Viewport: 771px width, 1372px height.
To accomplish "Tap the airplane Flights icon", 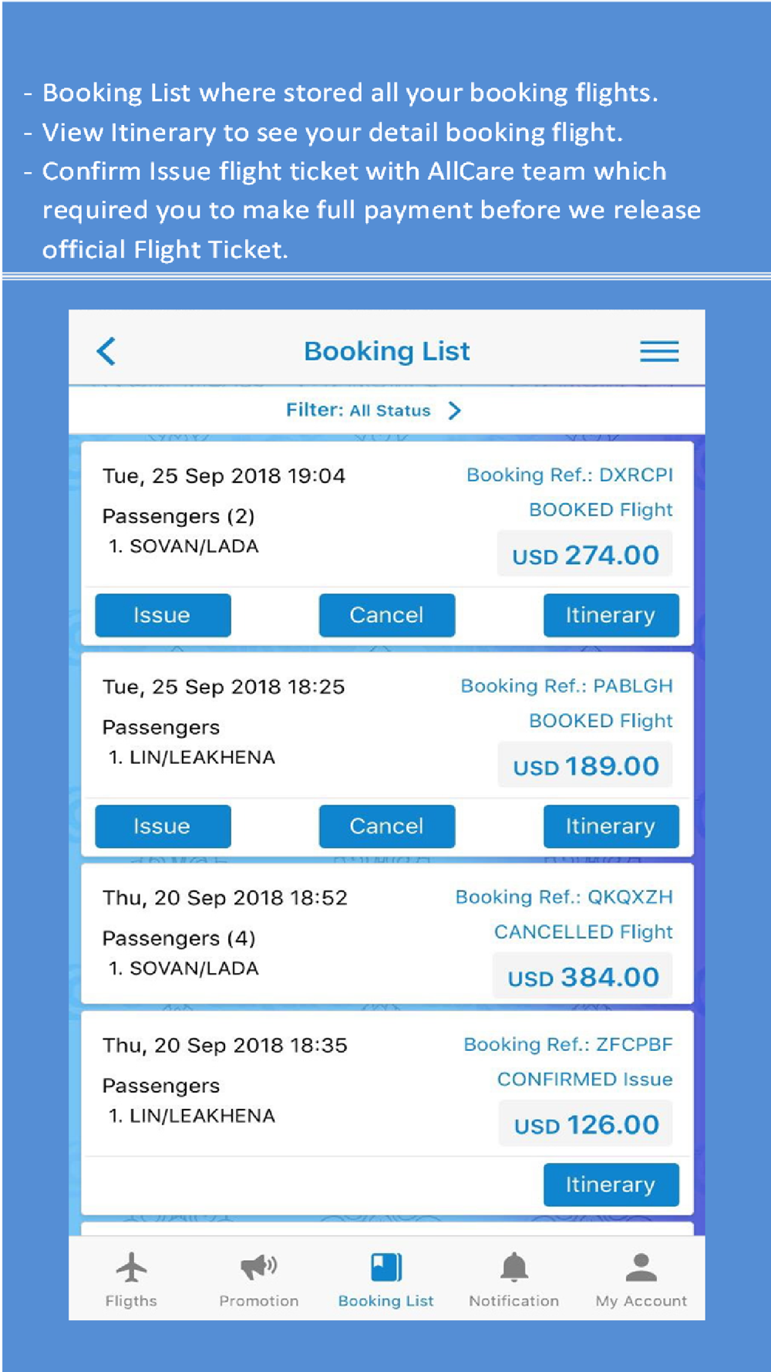I will tap(131, 1266).
